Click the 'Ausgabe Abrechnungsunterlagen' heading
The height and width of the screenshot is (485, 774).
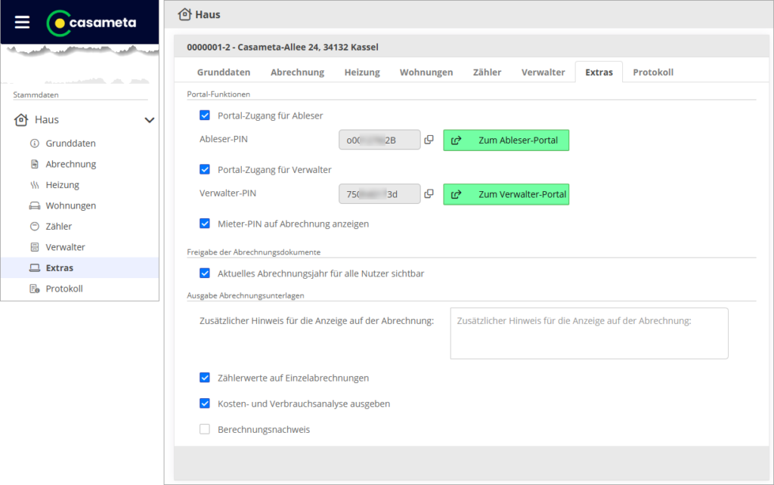point(246,295)
